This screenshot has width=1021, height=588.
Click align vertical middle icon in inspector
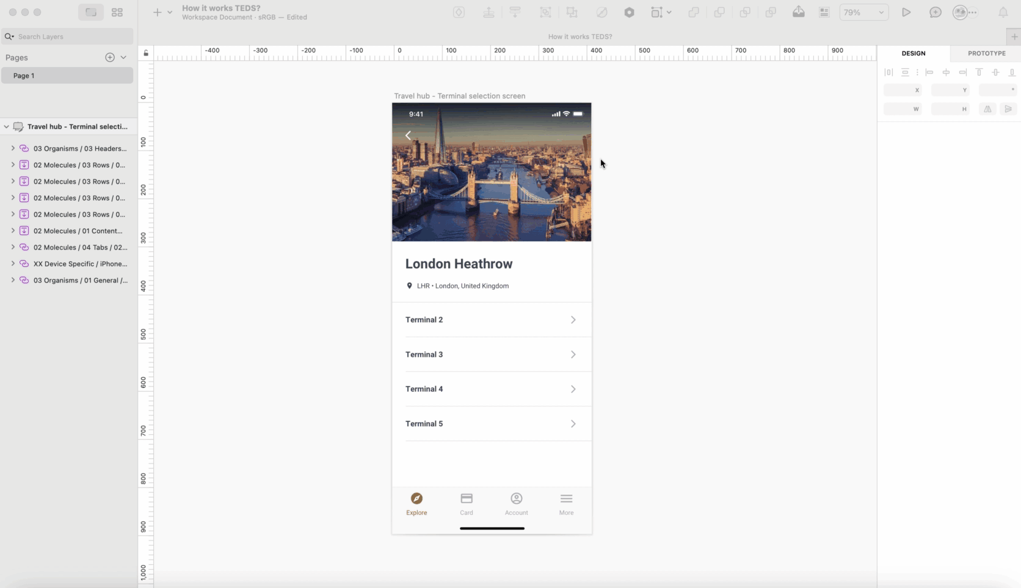pyautogui.click(x=995, y=72)
